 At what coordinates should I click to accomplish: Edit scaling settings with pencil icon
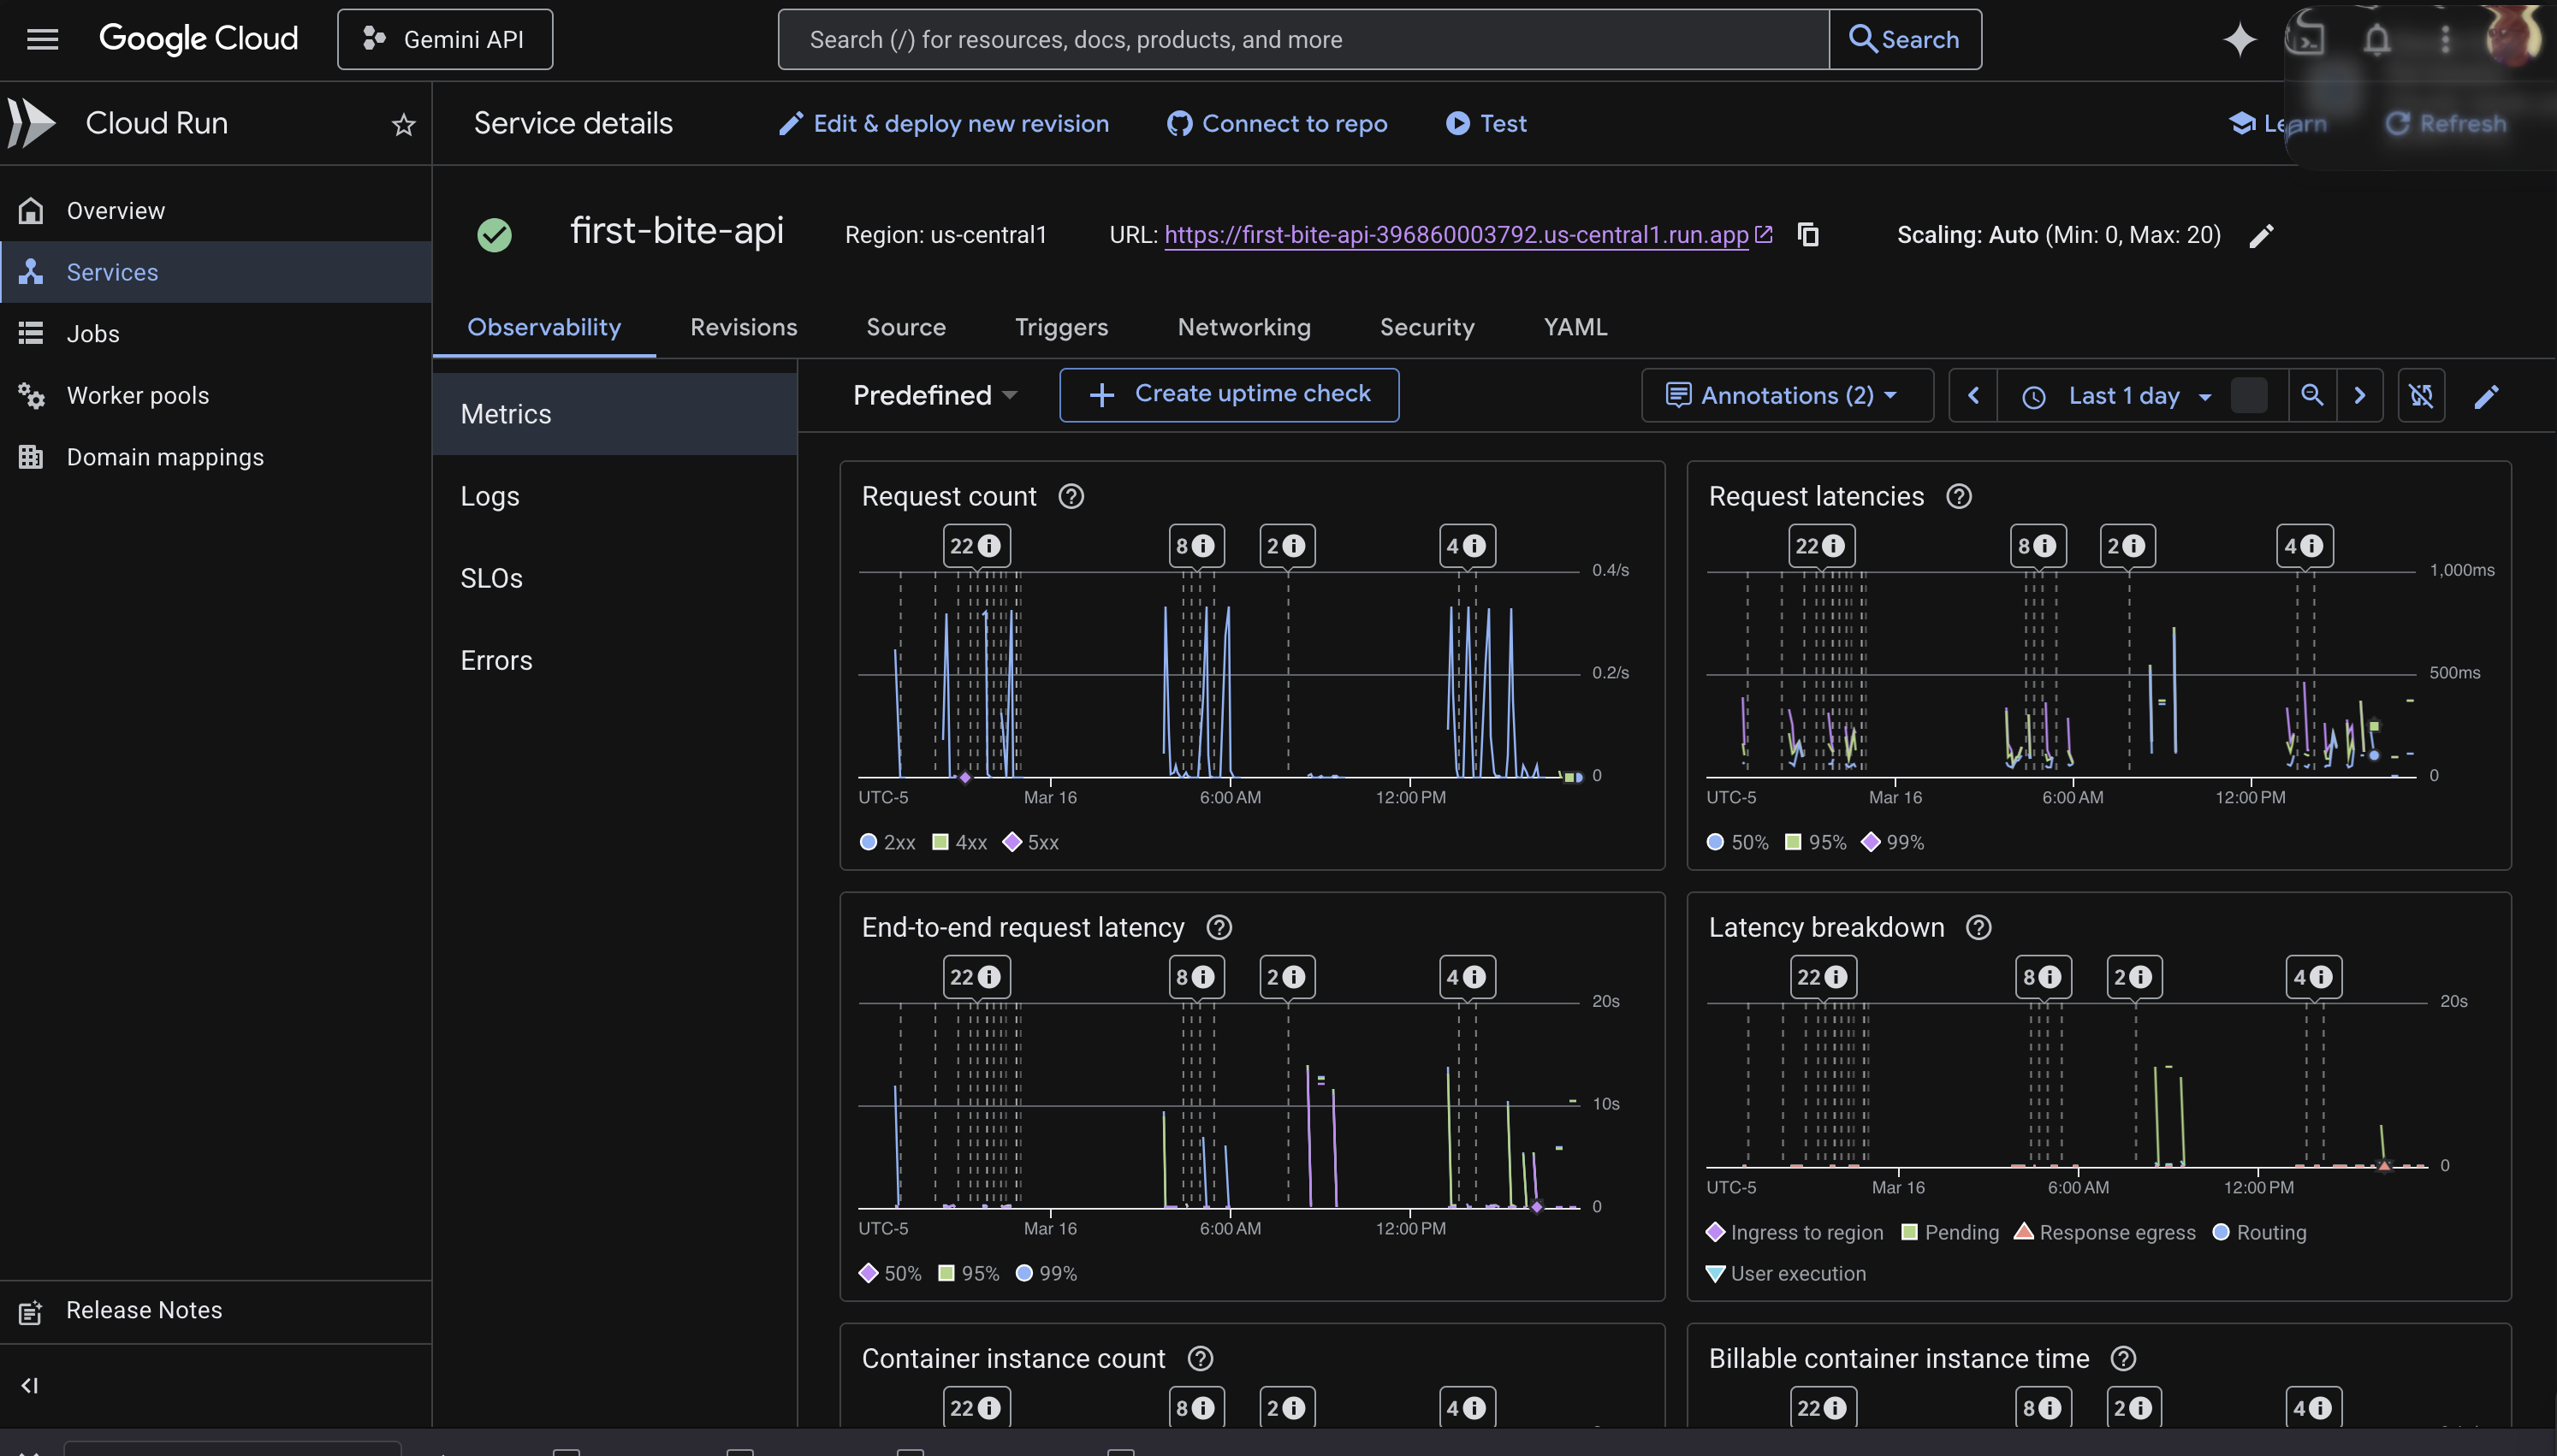point(2261,235)
